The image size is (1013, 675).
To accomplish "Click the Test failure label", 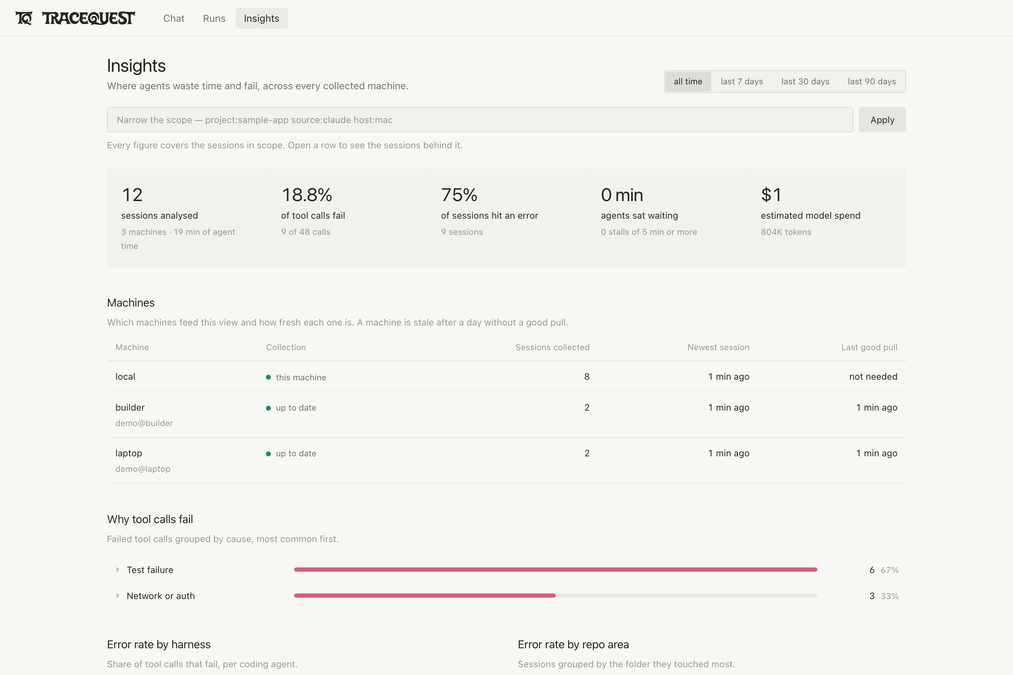I will (150, 570).
